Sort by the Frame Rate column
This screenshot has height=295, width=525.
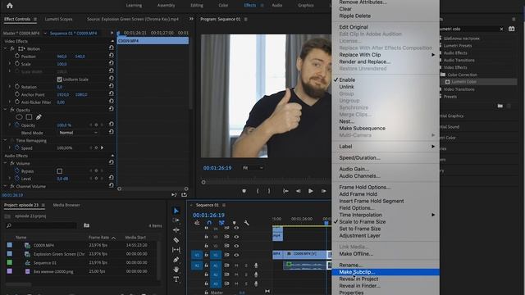[x=99, y=238]
